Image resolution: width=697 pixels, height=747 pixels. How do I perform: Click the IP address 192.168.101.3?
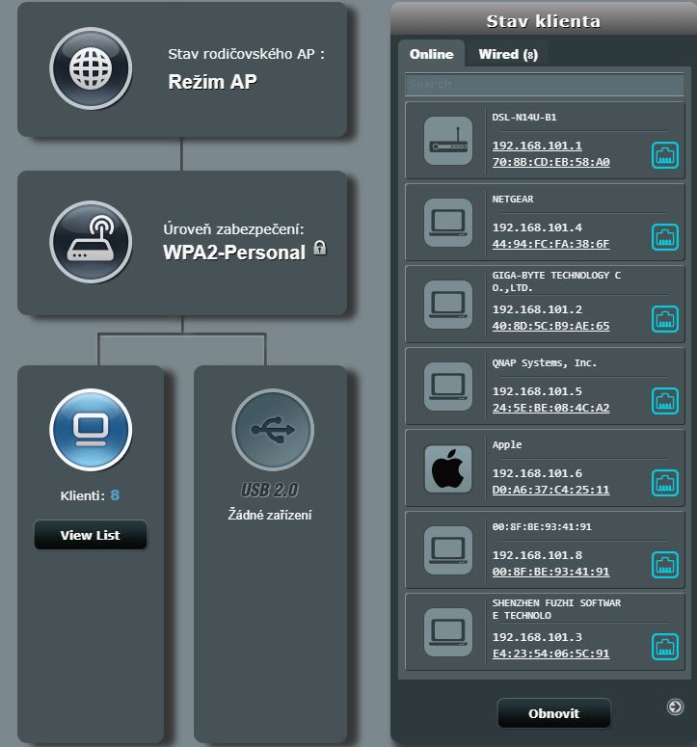point(537,637)
